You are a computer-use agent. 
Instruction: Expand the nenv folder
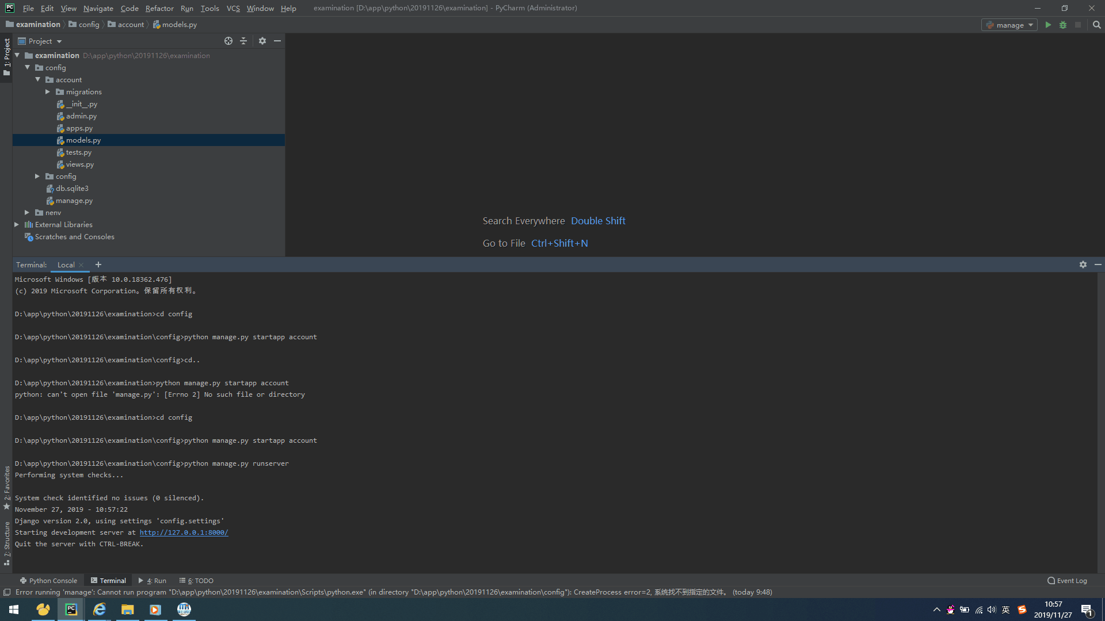click(x=27, y=212)
